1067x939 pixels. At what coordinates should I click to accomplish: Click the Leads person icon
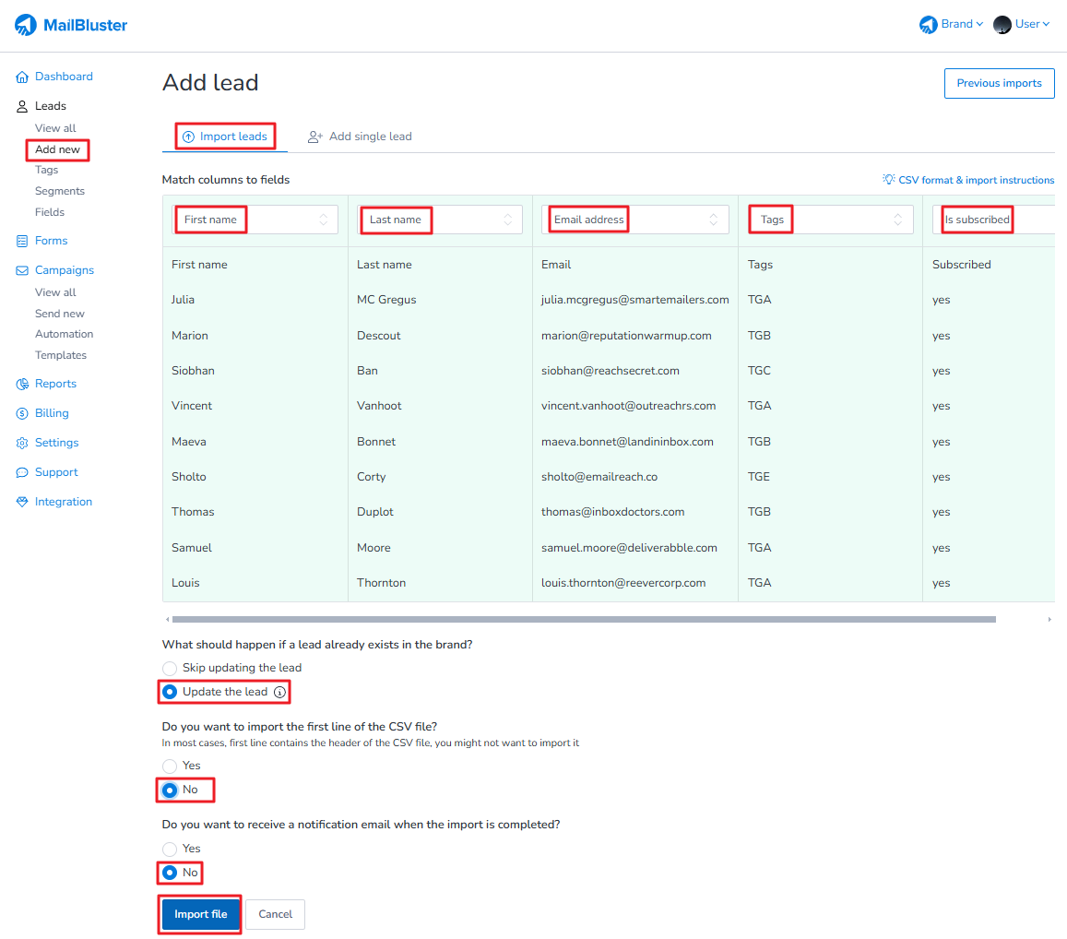22,106
